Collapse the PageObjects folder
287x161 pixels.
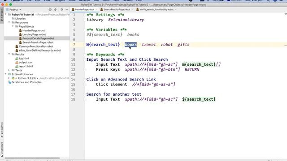point(13,26)
